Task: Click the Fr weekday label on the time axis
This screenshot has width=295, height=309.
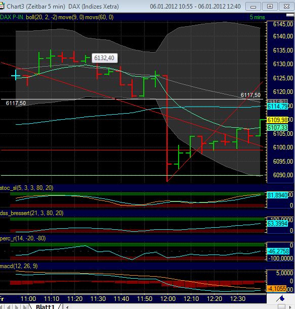Action: [x=2, y=299]
